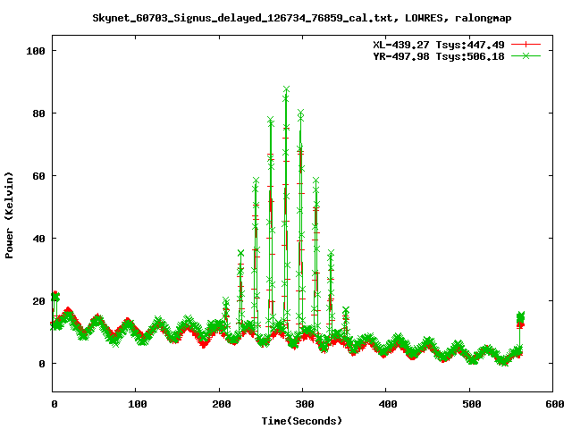The width and height of the screenshot is (572, 429).
Task: Click the x-axis tick label 100
Action: click(x=138, y=404)
